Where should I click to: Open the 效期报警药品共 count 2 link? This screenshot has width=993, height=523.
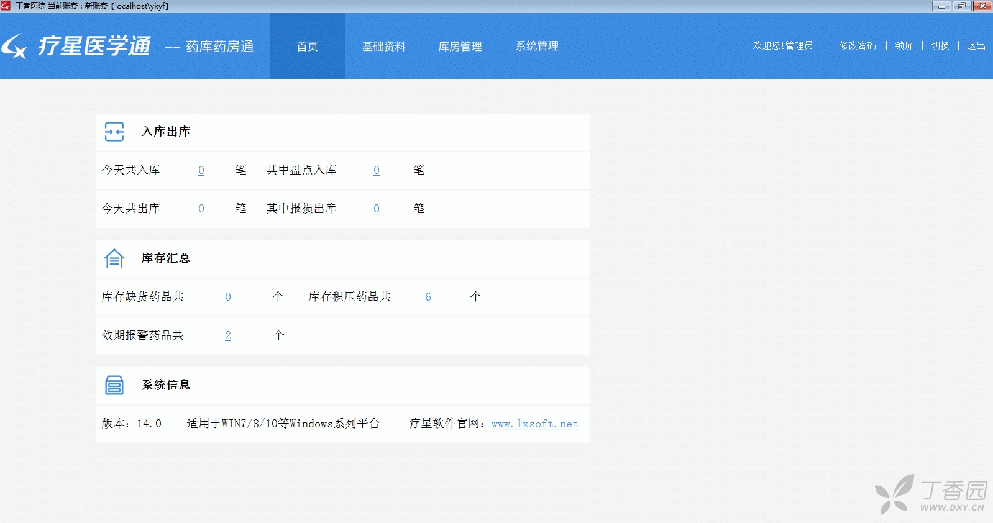(228, 335)
